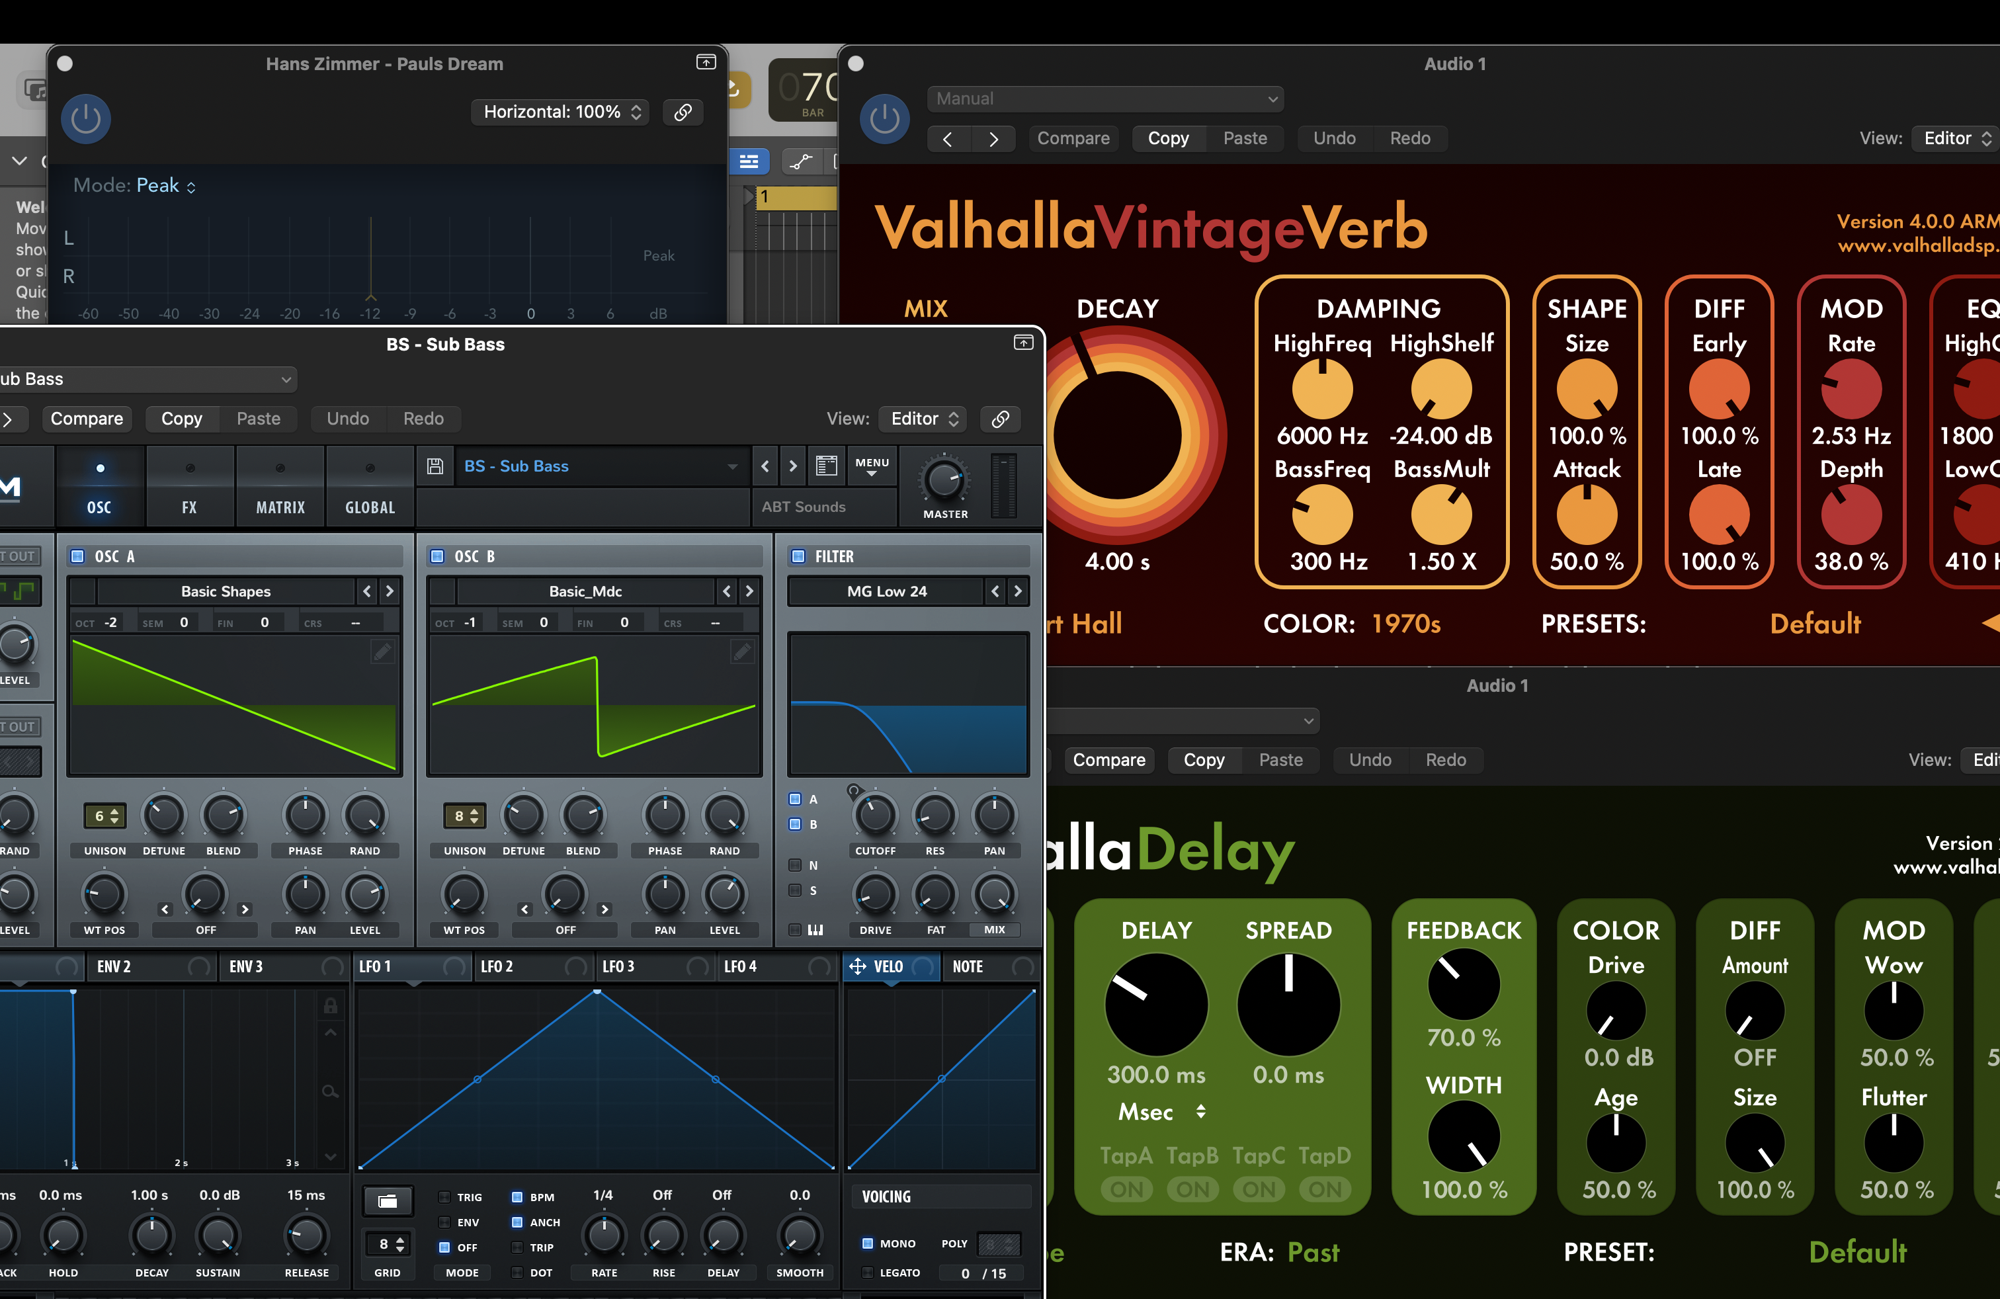This screenshot has height=1299, width=2000.
Task: Switch to Serum MATRIX tab
Action: pos(280,487)
